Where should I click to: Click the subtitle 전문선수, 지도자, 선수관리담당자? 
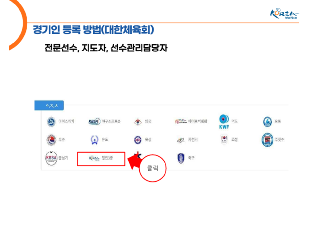106,48
